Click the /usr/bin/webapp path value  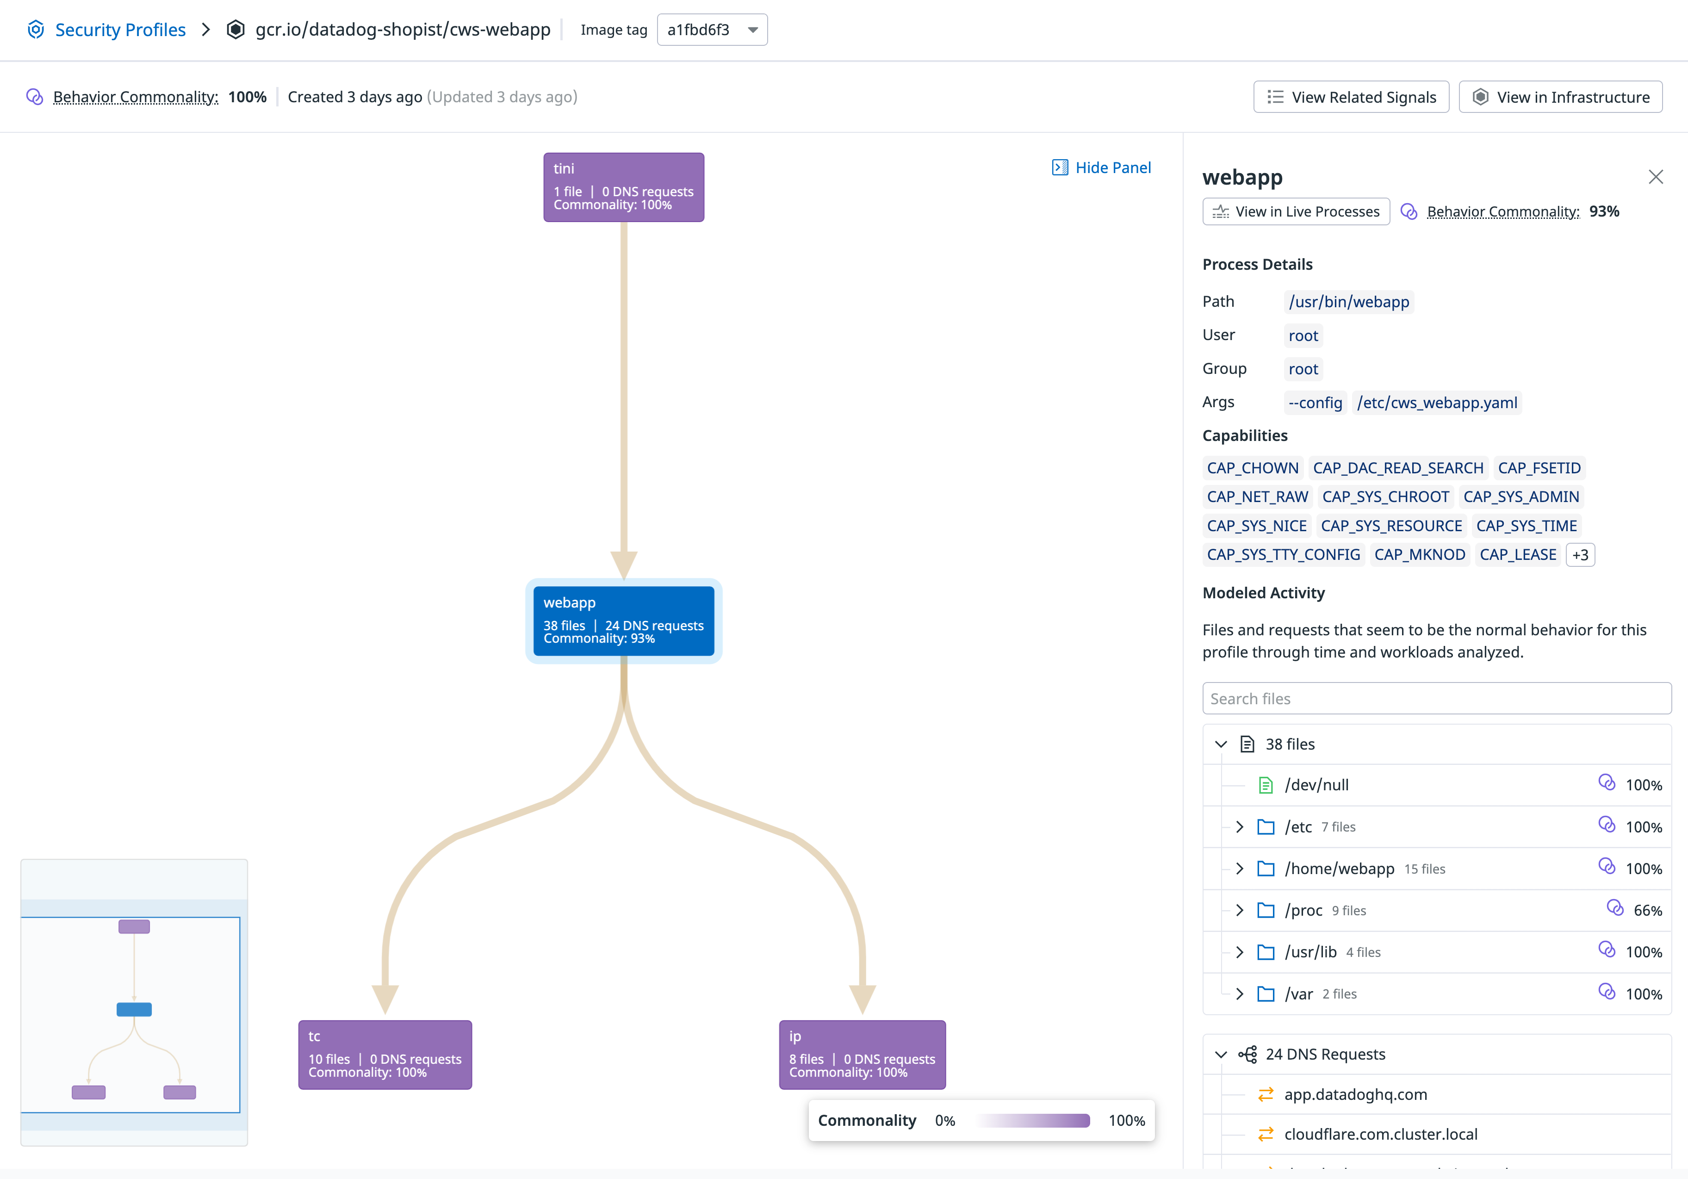click(x=1348, y=301)
